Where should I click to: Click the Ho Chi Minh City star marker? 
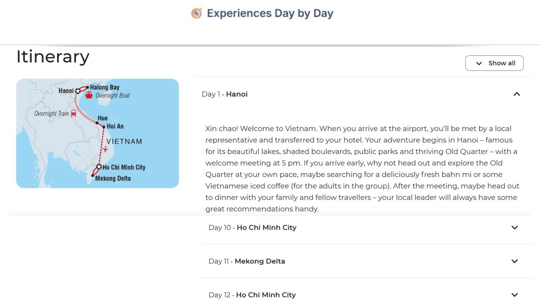tap(99, 167)
